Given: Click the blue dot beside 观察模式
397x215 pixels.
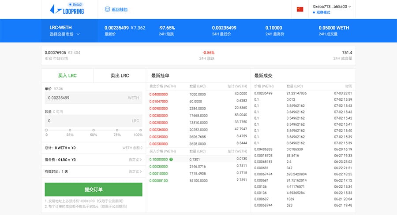Looking at the screenshot, I should click(x=314, y=13).
